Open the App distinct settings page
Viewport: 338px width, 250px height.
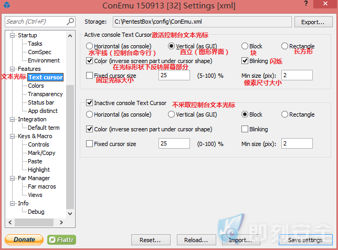click(43, 111)
